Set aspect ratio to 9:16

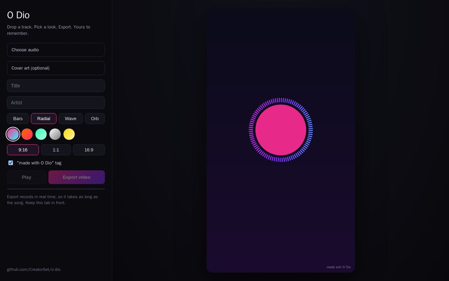pyautogui.click(x=23, y=150)
